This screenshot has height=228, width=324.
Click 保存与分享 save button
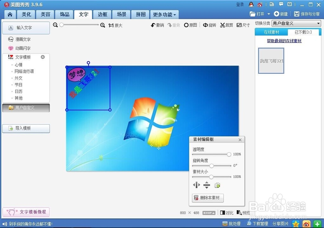307,14
